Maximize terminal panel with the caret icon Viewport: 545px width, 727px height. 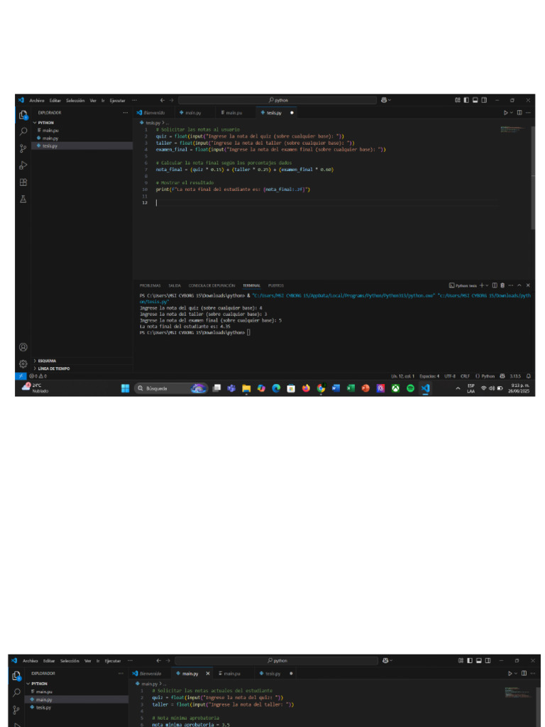(519, 285)
